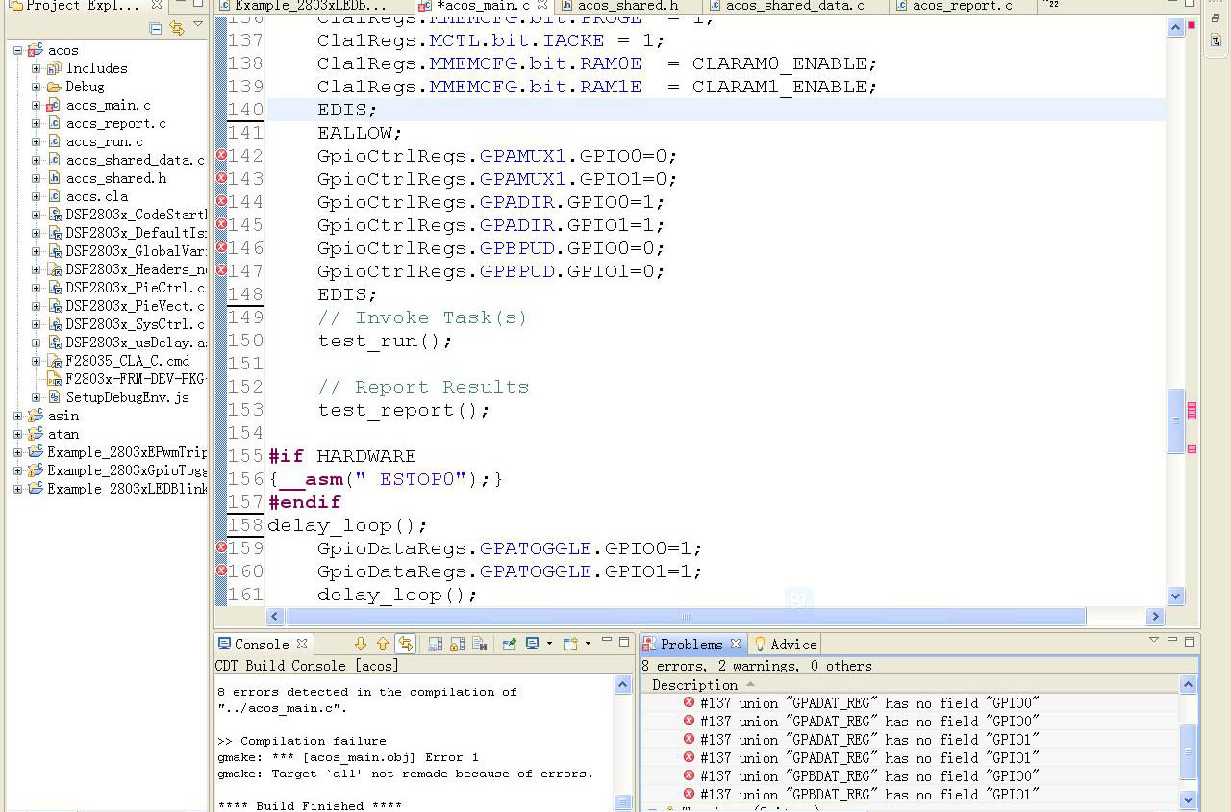Open Project Explorer view menu triangle

point(198,25)
